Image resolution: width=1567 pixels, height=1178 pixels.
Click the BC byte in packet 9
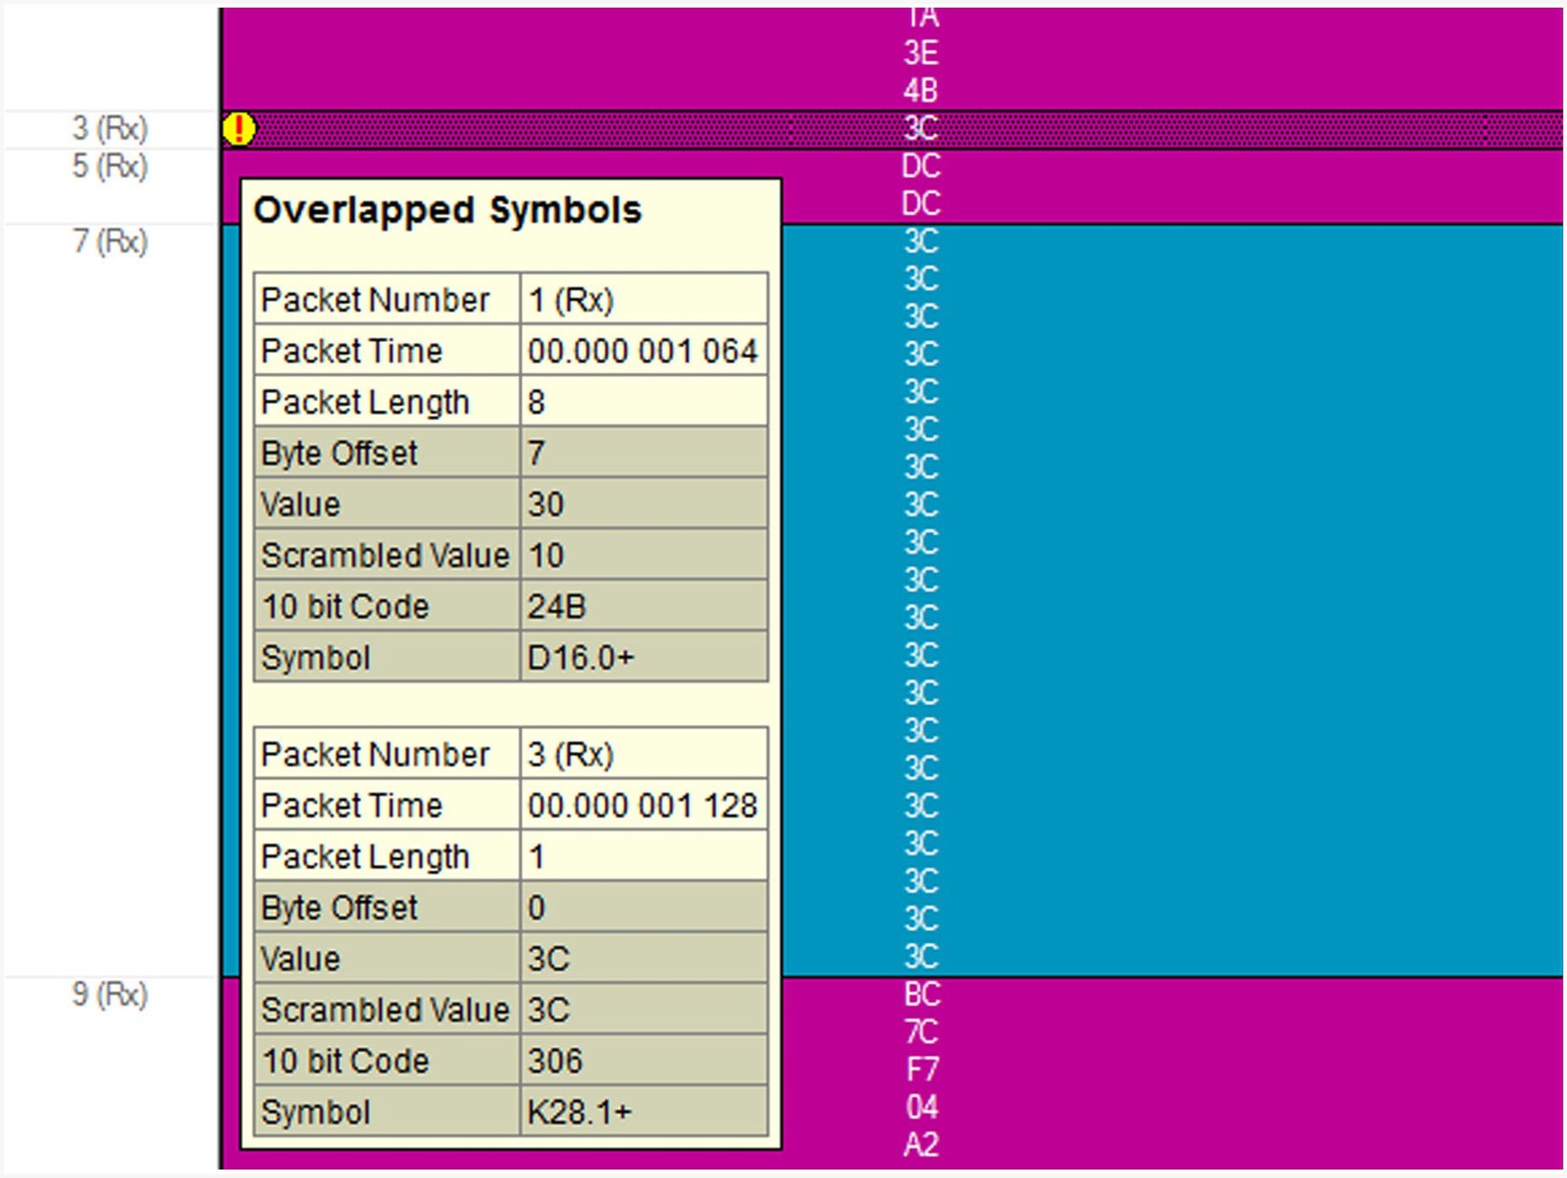(x=922, y=994)
